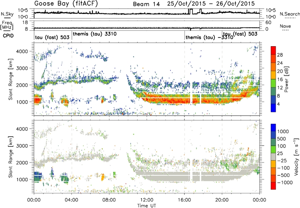Click the 'themis (tau) 3310' CPID label
Viewport: 300px width, 208px height.
(94, 34)
